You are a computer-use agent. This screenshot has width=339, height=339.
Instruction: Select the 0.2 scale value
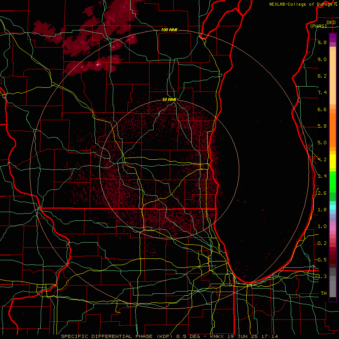(322, 243)
